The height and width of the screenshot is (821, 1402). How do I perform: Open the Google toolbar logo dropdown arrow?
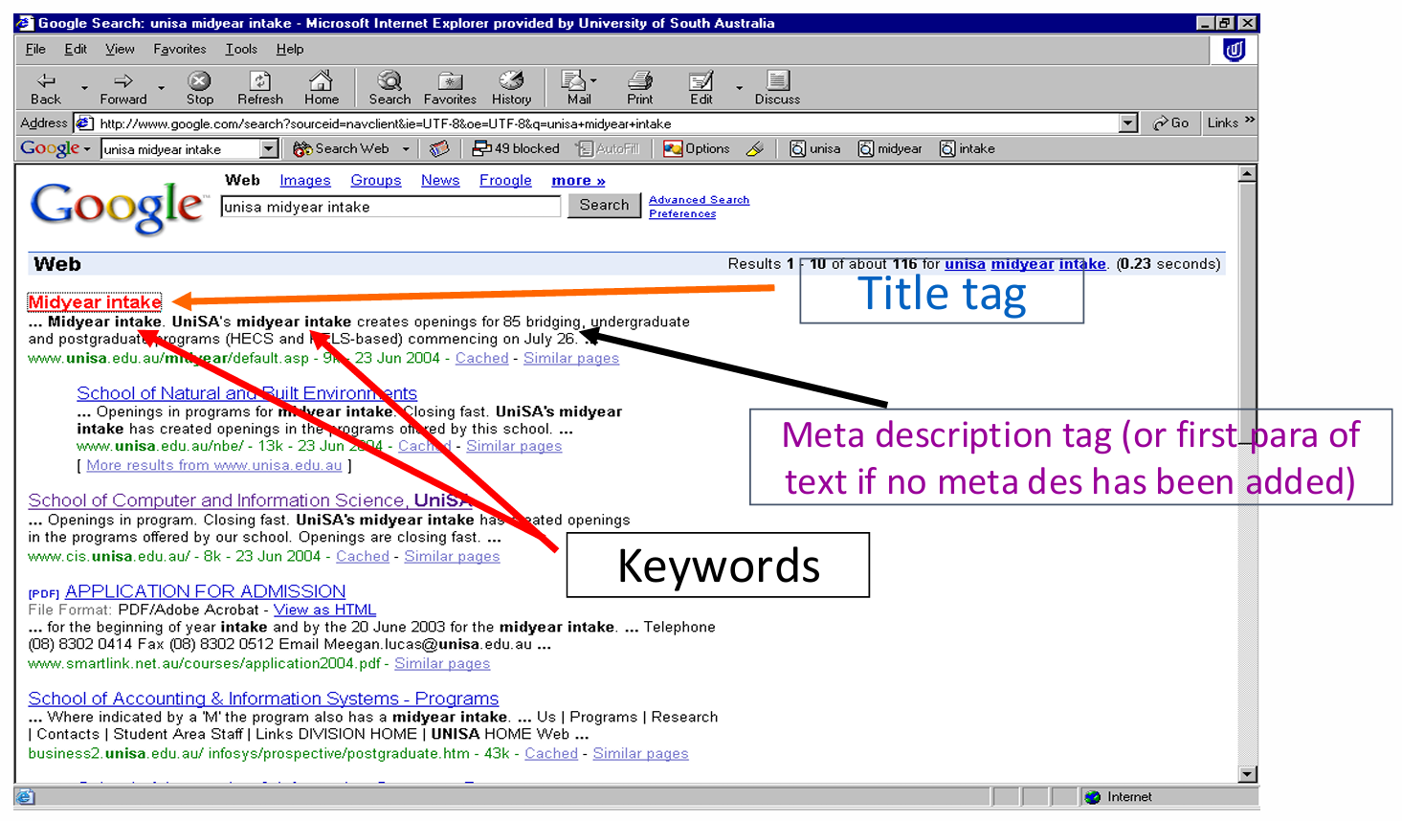87,149
